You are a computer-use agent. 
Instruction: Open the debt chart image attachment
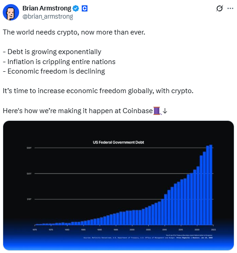click(x=118, y=185)
